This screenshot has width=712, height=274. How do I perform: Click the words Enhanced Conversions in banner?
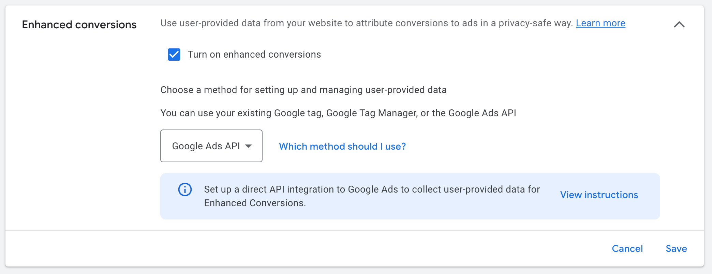coord(254,203)
